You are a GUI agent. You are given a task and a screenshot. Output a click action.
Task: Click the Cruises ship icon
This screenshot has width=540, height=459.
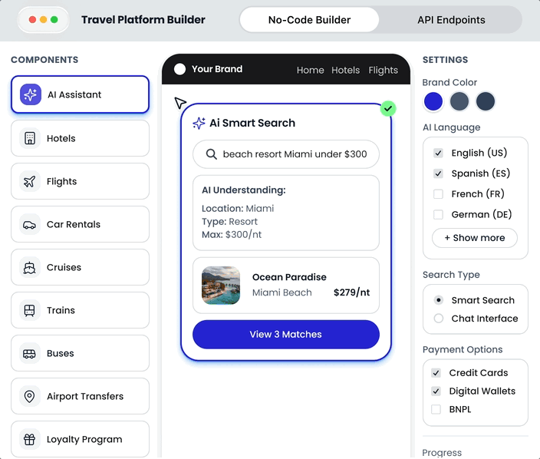coord(30,267)
